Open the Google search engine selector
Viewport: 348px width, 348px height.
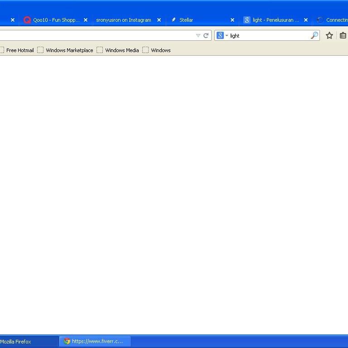[x=222, y=35]
